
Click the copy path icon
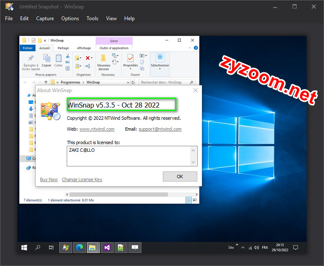pyautogui.click(x=68, y=62)
